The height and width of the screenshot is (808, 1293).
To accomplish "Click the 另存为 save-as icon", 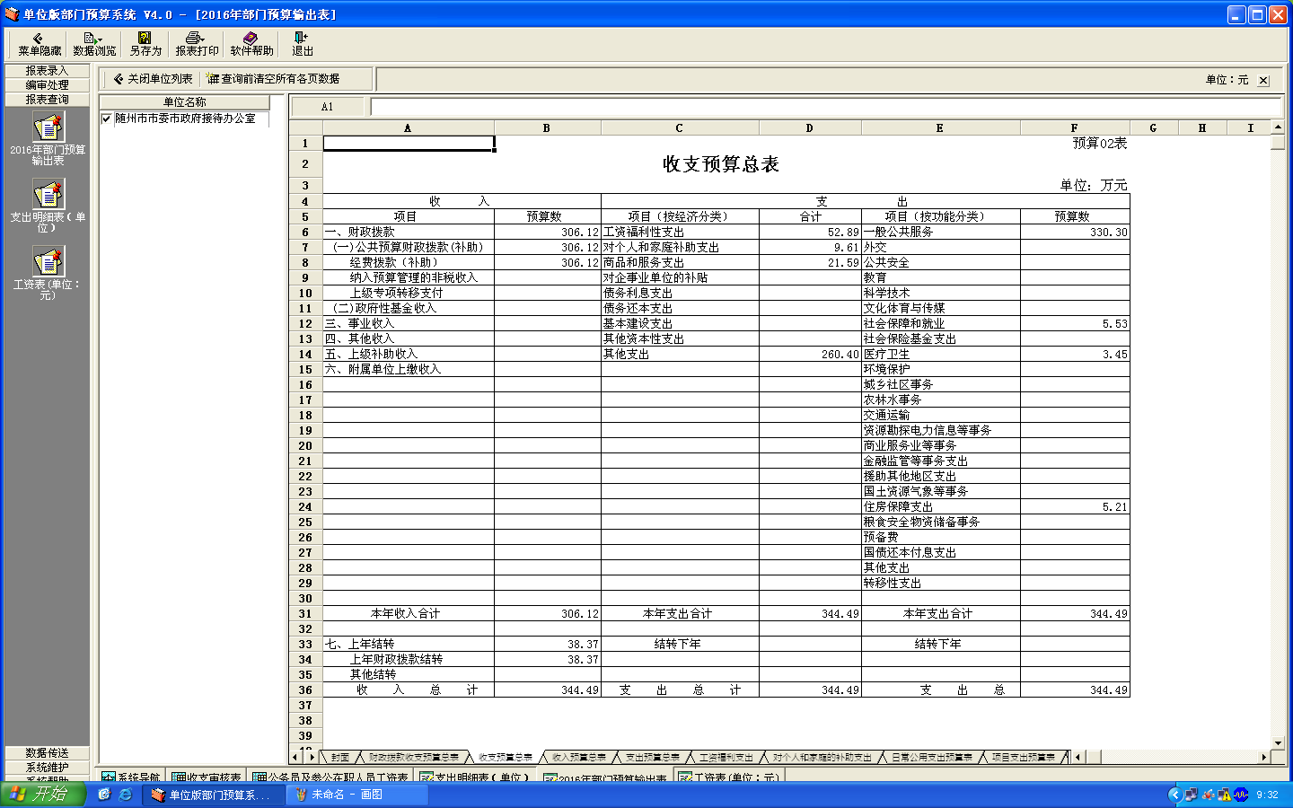I will click(145, 44).
